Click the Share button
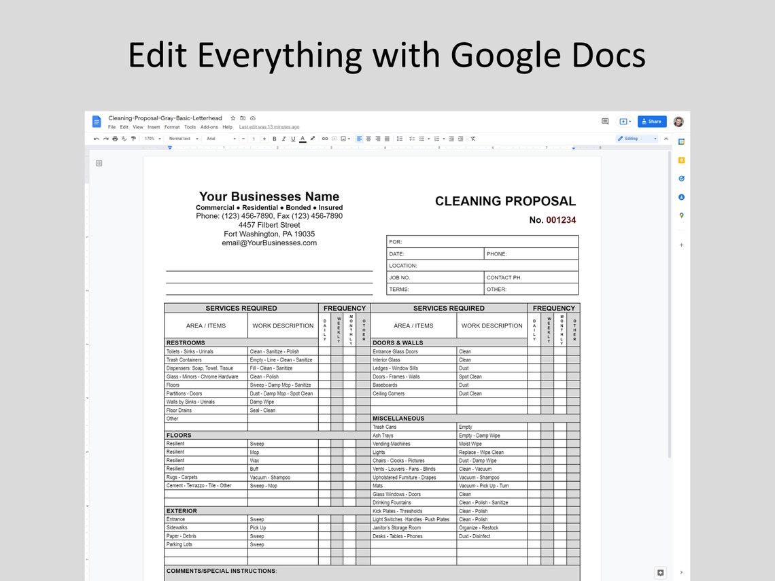Viewport: 775px width, 581px height. (x=651, y=121)
